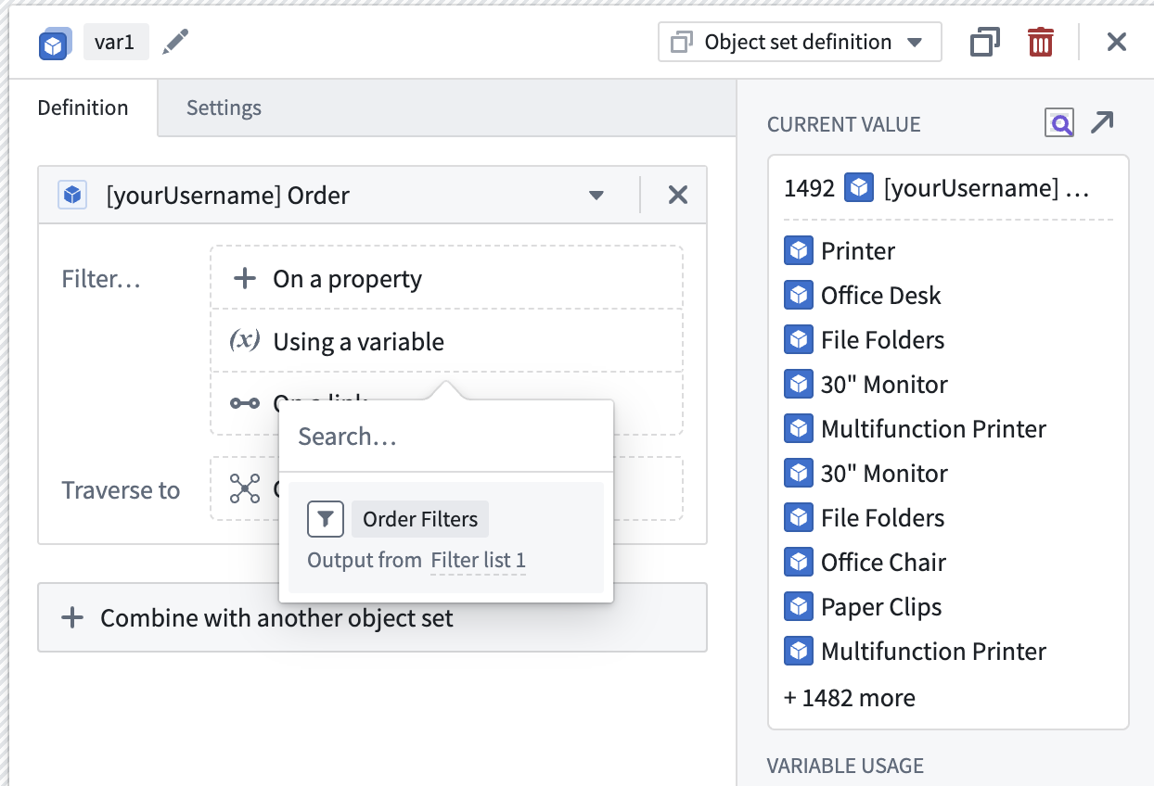1154x786 pixels.
Task: Click the filter icon beside Order Filters
Action: pos(325,519)
